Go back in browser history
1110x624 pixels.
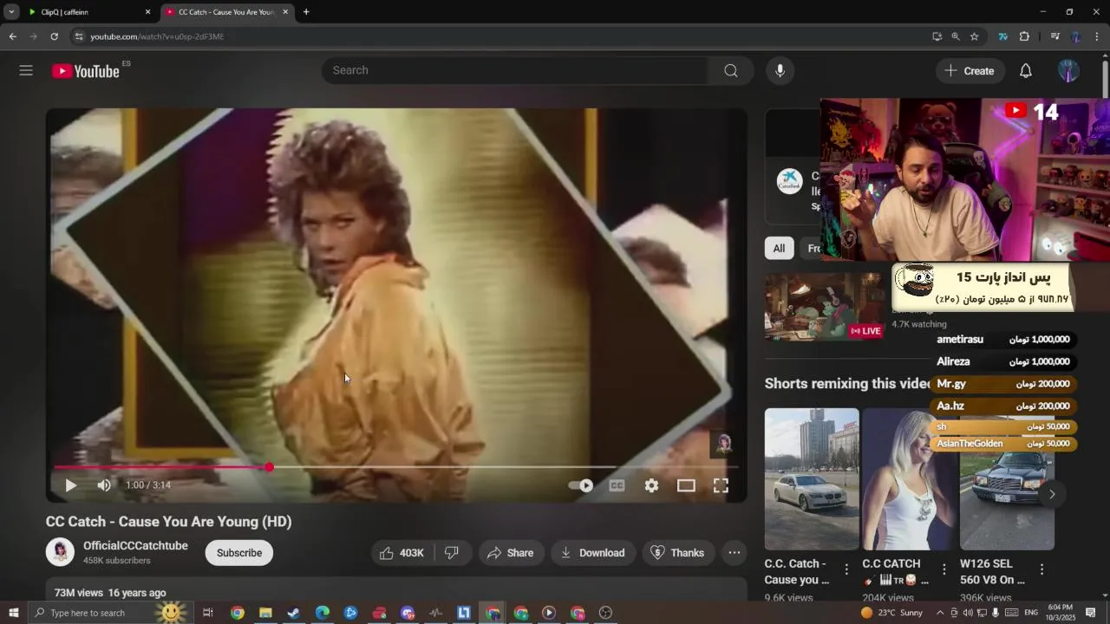[13, 36]
